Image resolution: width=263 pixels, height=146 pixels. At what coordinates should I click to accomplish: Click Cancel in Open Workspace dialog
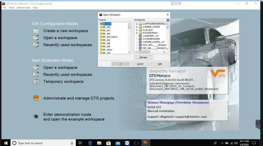pos(140,64)
